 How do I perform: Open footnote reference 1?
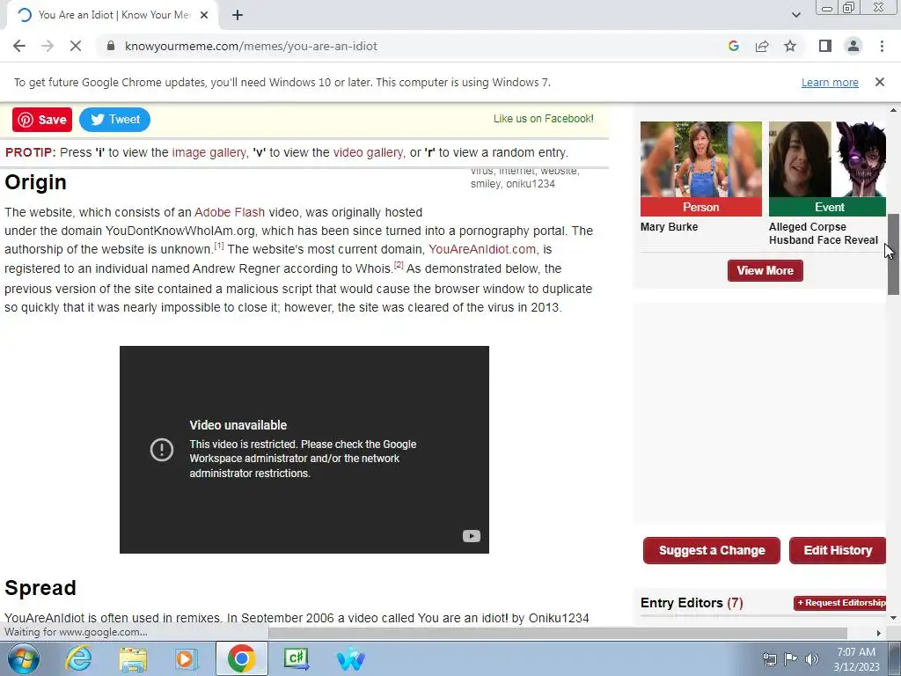click(x=219, y=246)
